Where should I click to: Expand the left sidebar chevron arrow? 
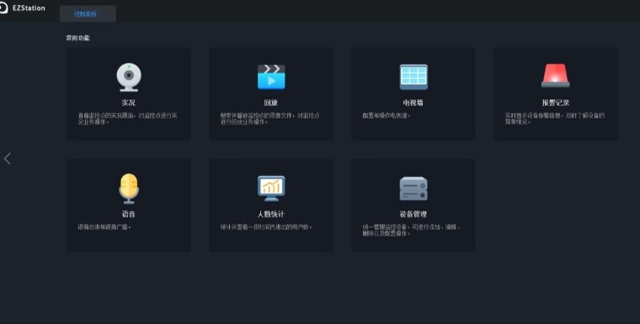tap(8, 159)
